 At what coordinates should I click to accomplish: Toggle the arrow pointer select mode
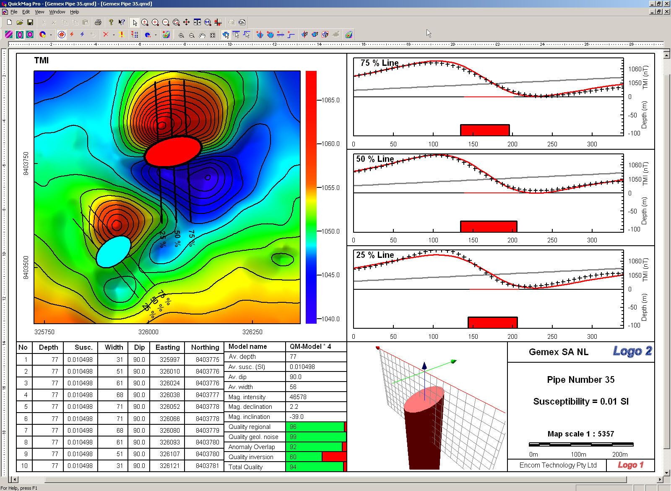(x=135, y=22)
